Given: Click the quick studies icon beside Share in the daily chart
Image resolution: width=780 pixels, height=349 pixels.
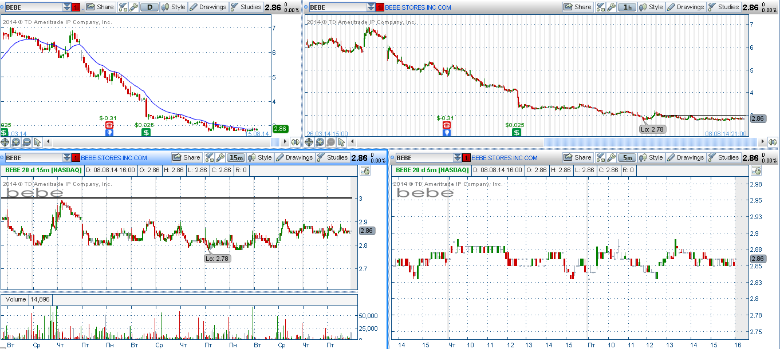Looking at the screenshot, I should (123, 7).
